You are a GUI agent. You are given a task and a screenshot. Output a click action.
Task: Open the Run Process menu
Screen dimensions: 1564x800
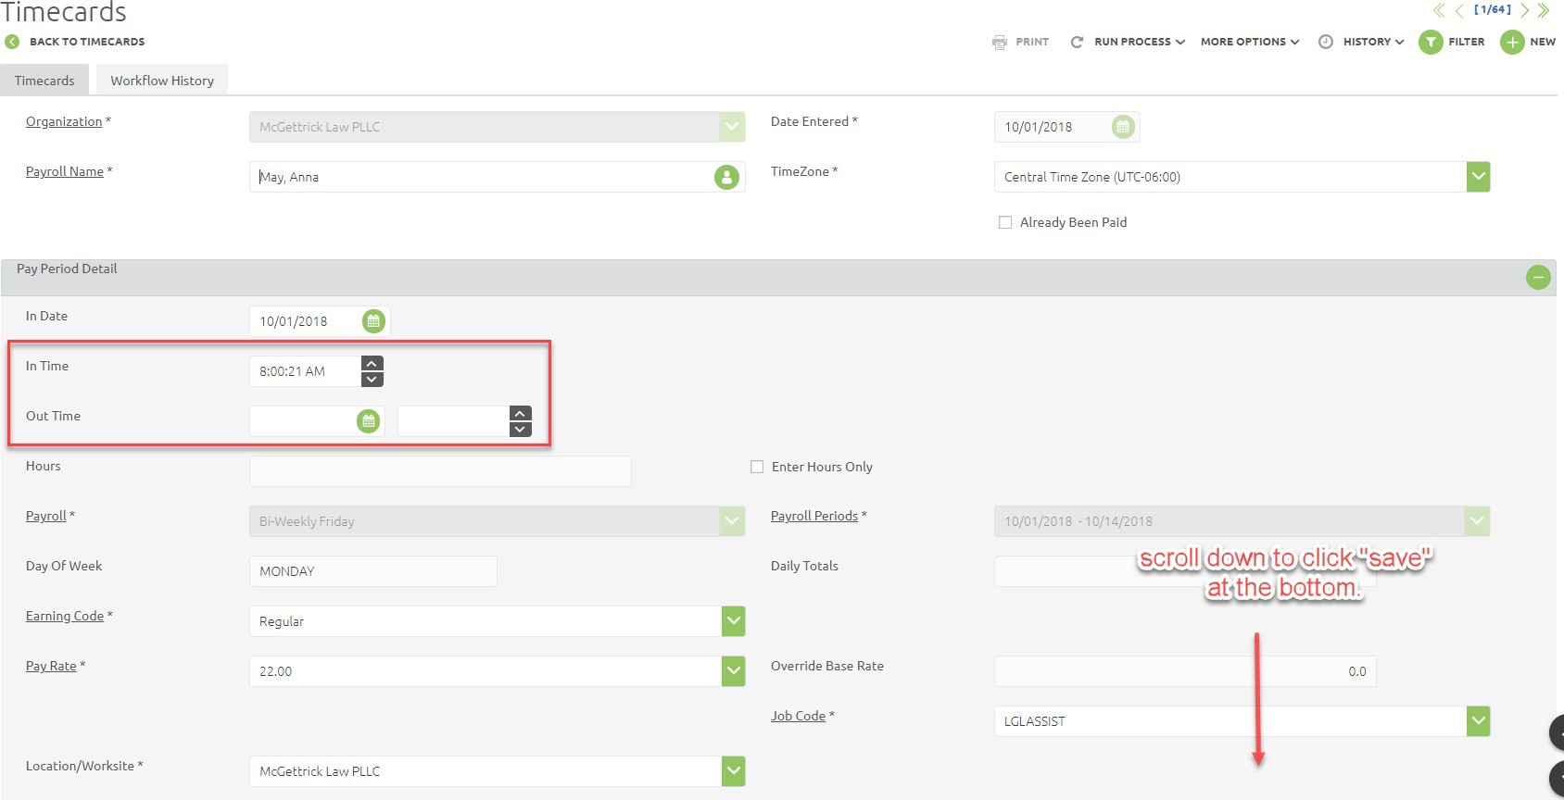tap(1132, 42)
